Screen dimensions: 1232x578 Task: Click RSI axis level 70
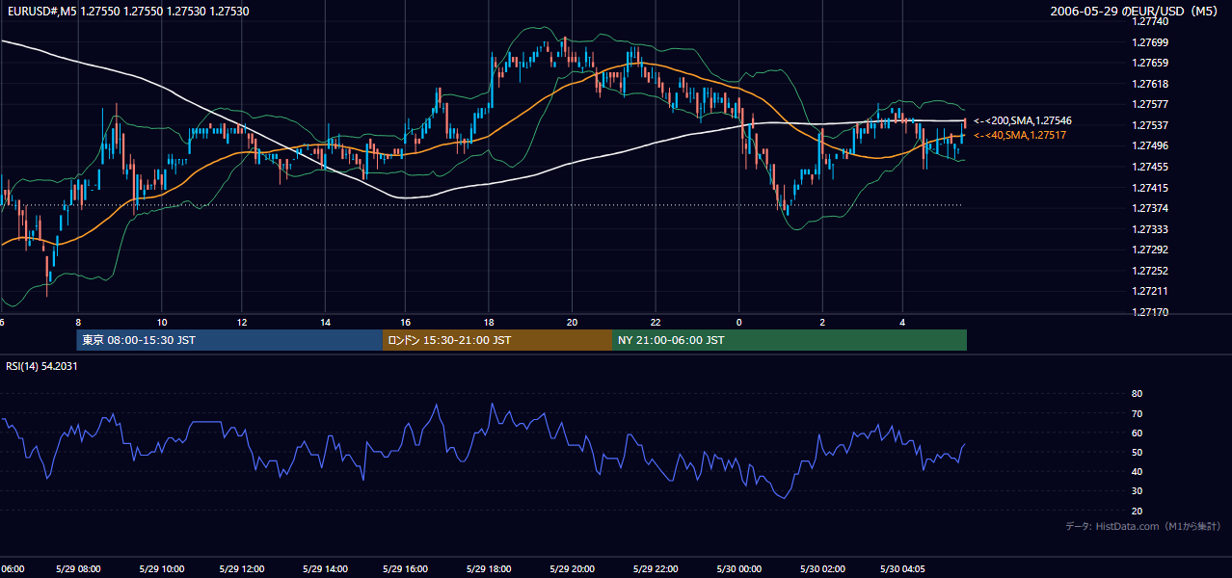(x=1137, y=413)
